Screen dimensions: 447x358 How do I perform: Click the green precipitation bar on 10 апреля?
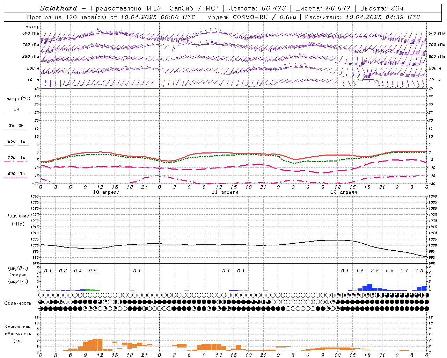93,290
